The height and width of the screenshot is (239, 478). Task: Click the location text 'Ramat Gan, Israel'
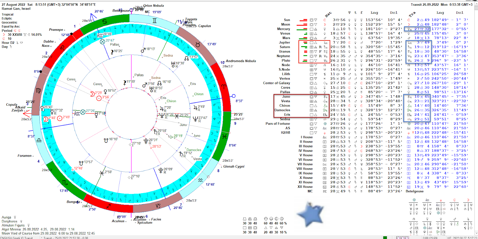16,9
